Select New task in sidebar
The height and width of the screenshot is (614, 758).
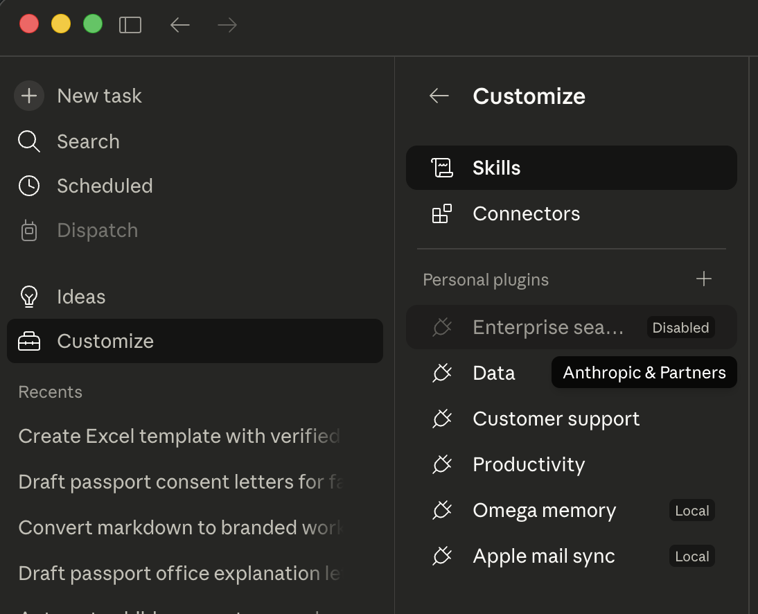coord(195,96)
